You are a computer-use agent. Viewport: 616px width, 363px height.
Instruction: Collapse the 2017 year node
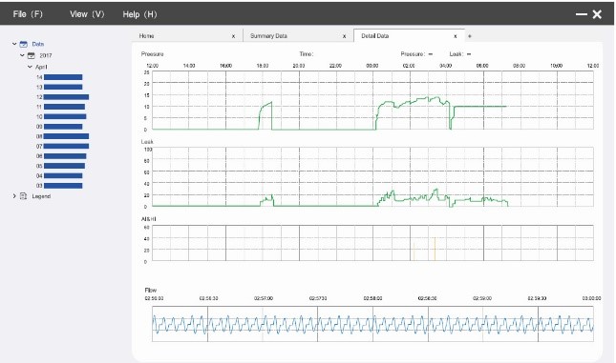22,55
